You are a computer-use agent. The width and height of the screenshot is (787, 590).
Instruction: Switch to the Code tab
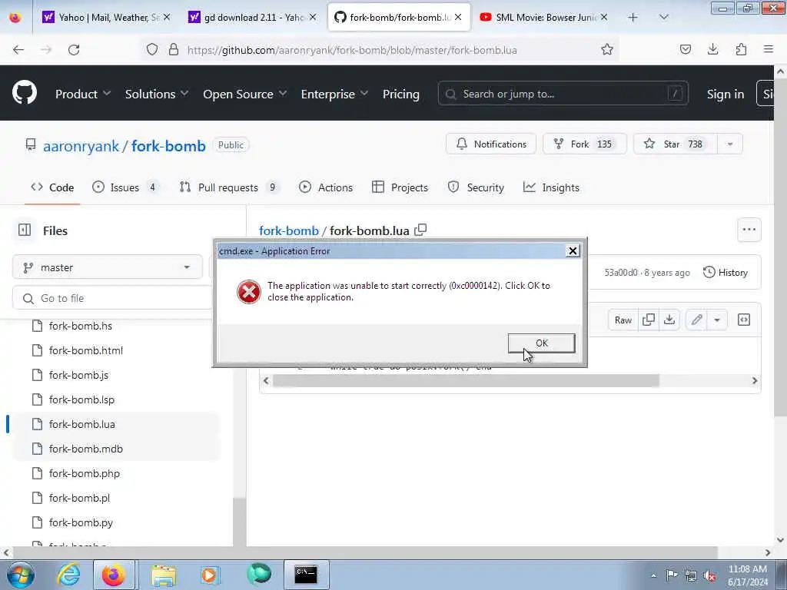tap(52, 187)
